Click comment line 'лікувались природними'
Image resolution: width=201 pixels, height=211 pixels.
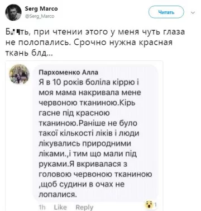click(x=85, y=144)
